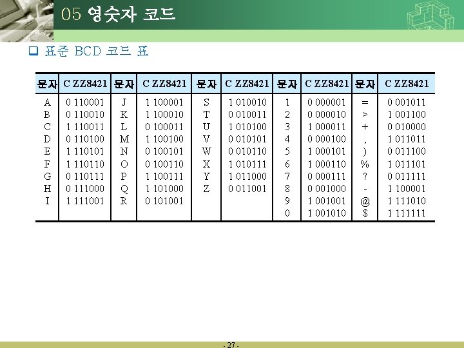This screenshot has height=348, width=464.
Task: Select the letter J cell
Action: 124,102
